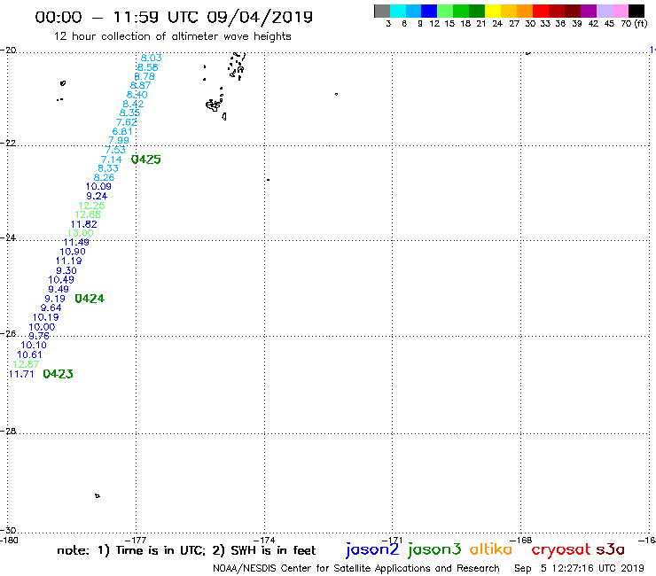Click the 7.14 wave height value

click(x=112, y=160)
